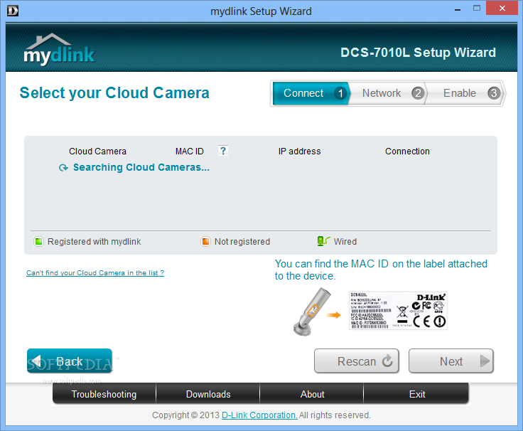Click the Select your Cloud Camera heading
Image resolution: width=523 pixels, height=431 pixels.
[114, 92]
